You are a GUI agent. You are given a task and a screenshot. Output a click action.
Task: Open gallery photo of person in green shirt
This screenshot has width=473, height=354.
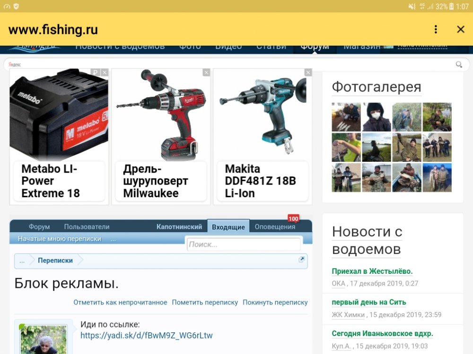click(x=346, y=147)
